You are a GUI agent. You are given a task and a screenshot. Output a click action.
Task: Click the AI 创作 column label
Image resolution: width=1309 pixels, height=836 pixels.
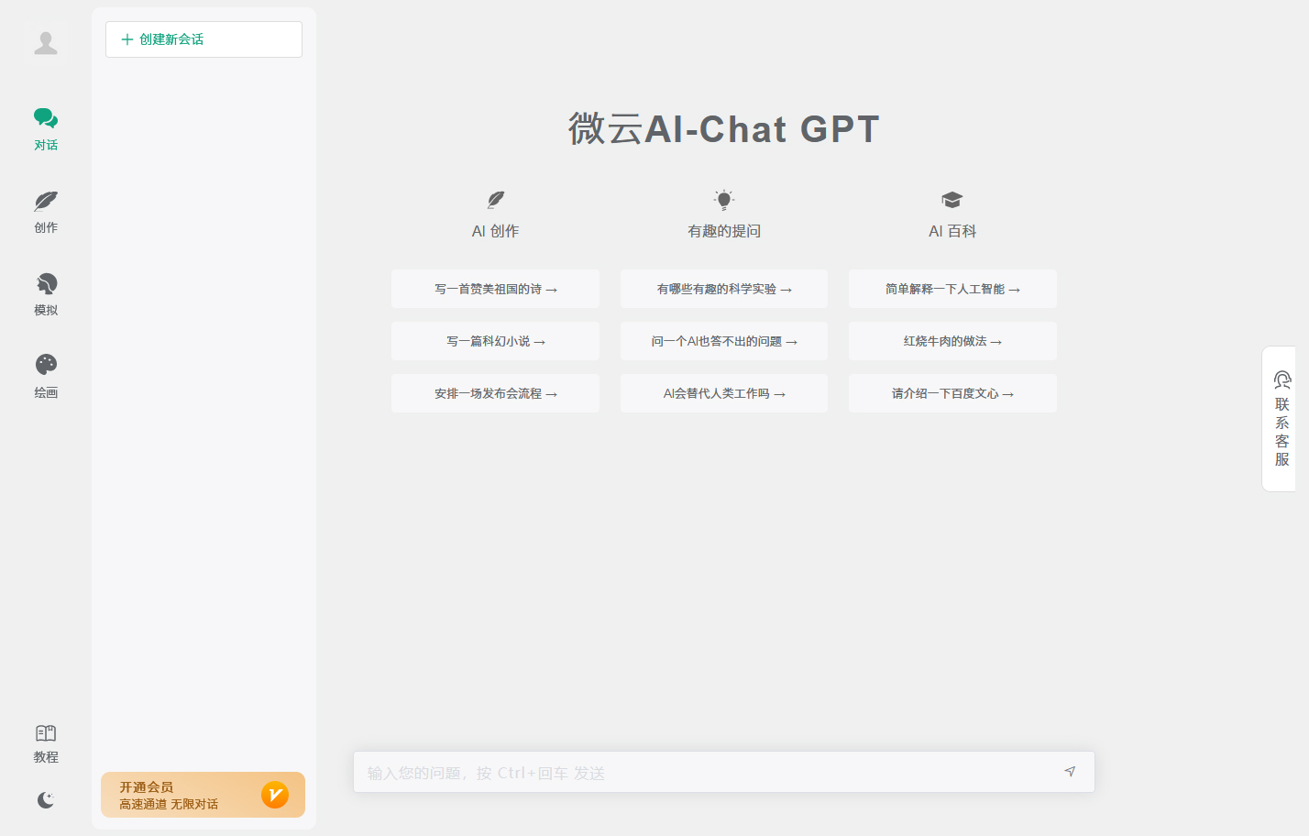pos(495,231)
